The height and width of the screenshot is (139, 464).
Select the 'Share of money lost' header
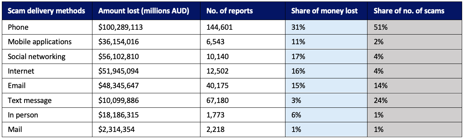pos(326,11)
